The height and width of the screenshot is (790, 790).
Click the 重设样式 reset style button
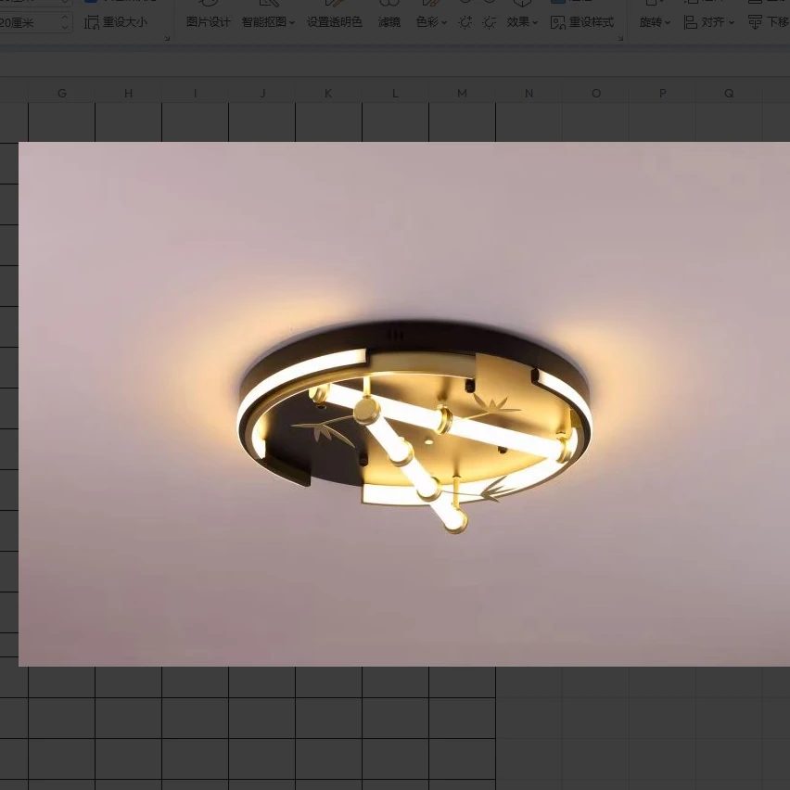coord(582,22)
